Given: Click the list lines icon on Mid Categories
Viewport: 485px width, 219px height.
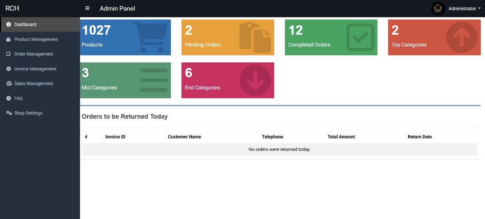Looking at the screenshot, I should pos(153,80).
